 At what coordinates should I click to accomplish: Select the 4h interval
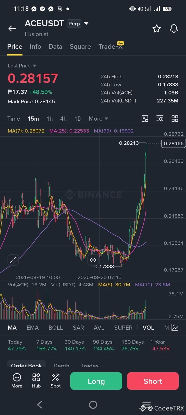[64, 119]
